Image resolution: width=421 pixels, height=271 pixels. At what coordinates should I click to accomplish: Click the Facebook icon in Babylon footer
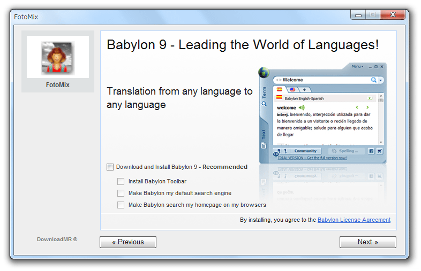371,151
